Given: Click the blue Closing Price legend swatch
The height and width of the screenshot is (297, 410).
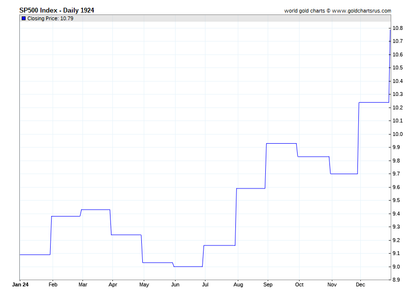Looking at the screenshot, I should pos(24,18).
